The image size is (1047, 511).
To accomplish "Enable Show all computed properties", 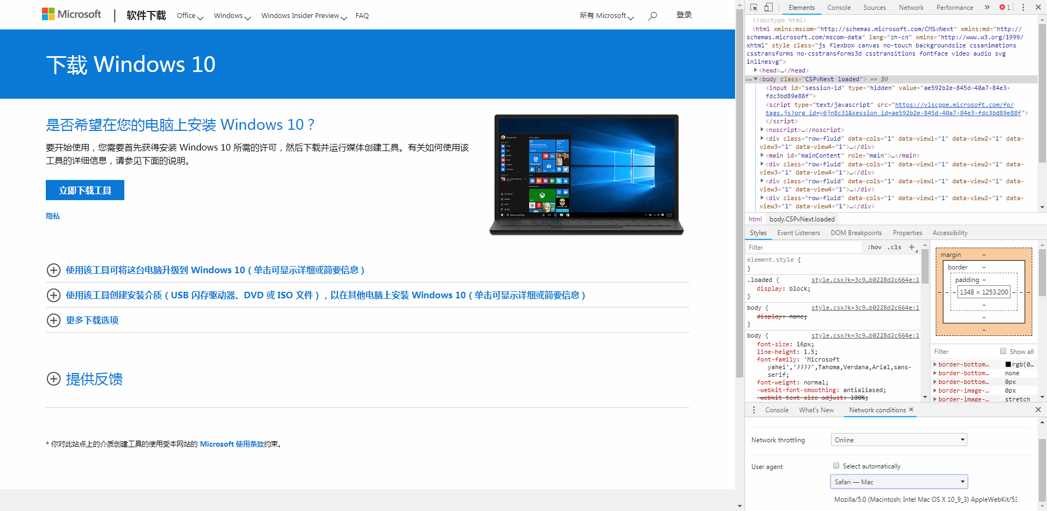I will pyautogui.click(x=1003, y=351).
